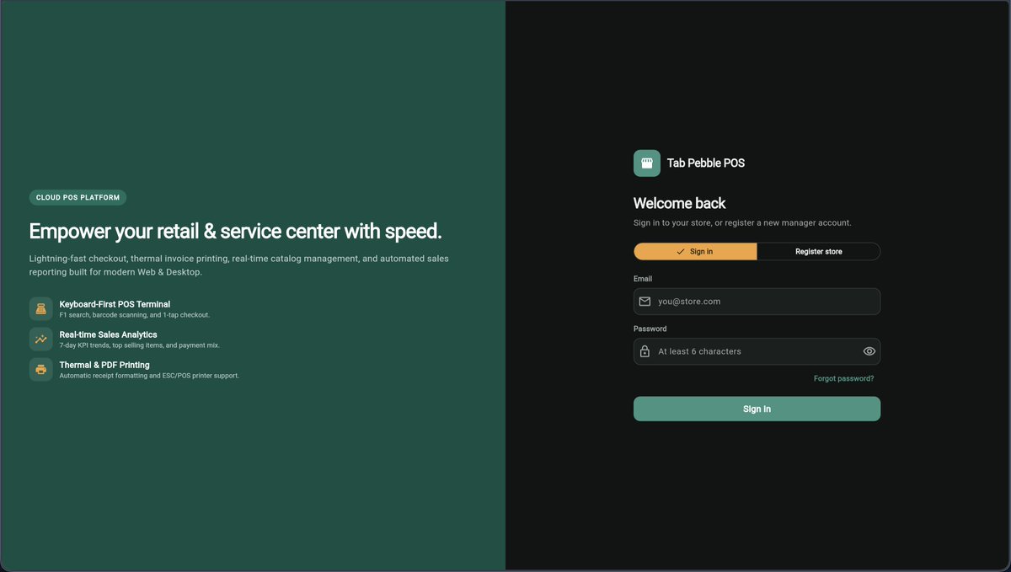The width and height of the screenshot is (1011, 572).
Task: Open the Forgot password? link
Action: pos(843,379)
